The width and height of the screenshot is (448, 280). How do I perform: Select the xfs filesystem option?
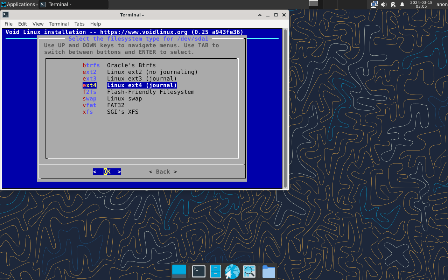coord(88,112)
